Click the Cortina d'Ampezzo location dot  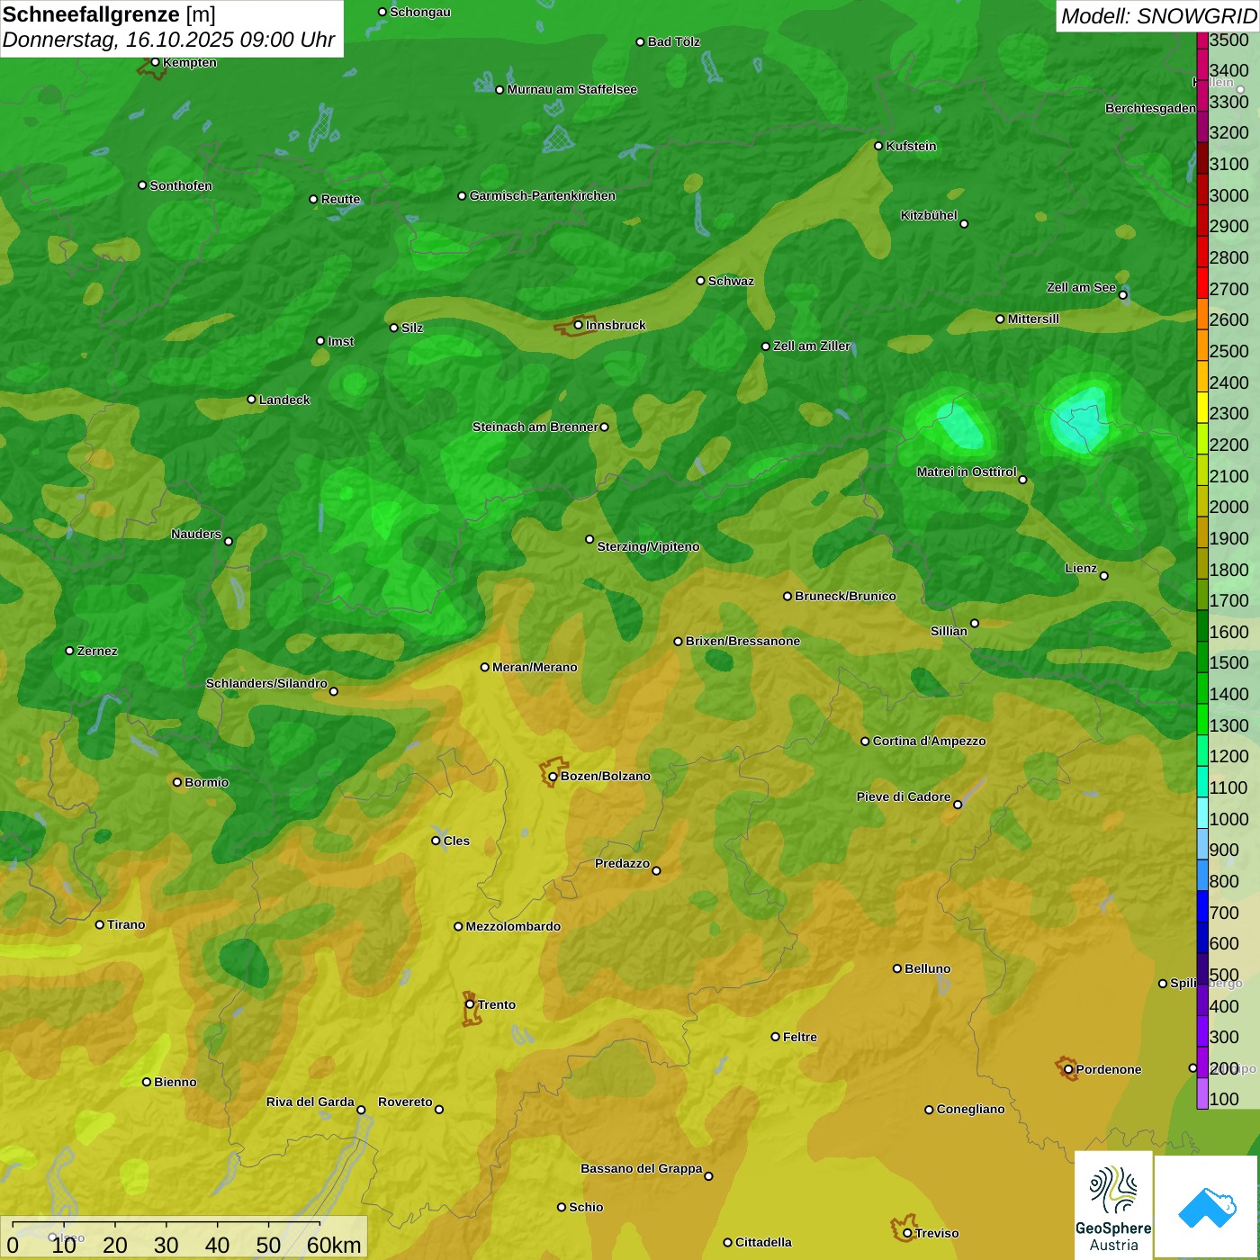click(865, 742)
